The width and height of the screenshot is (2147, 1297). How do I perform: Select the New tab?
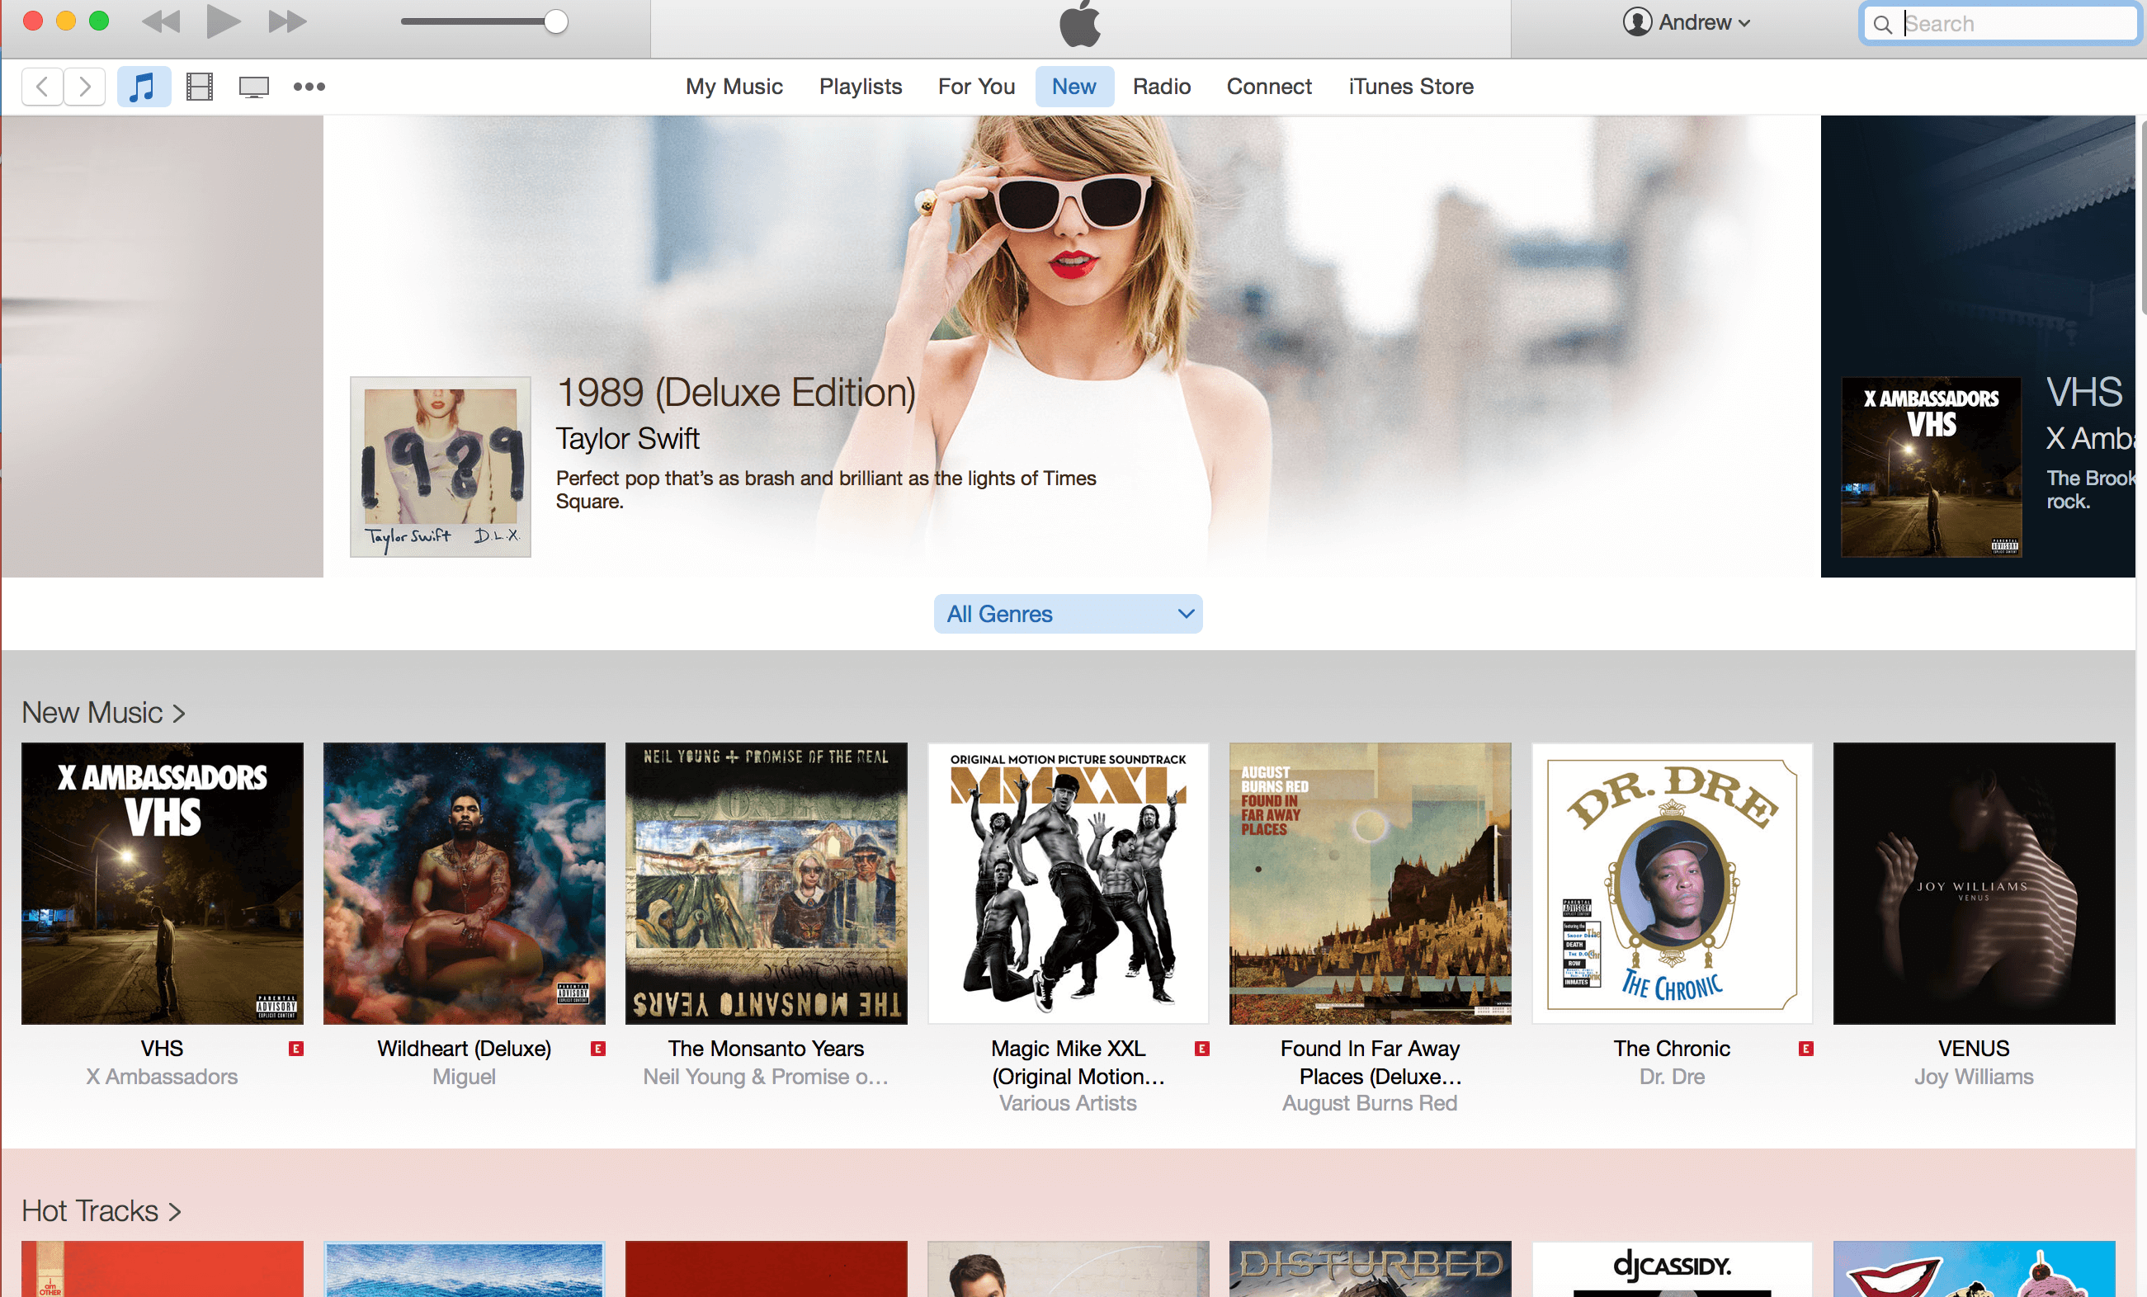(1073, 87)
